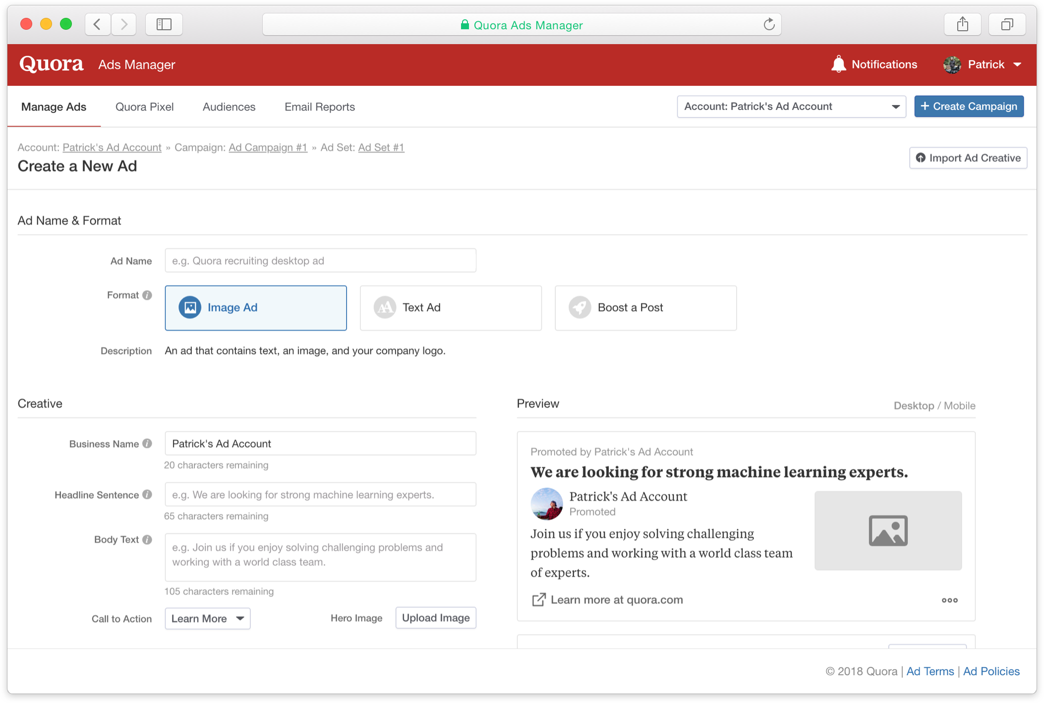The image size is (1044, 703).
Task: Click the Notifications label
Action: point(884,64)
